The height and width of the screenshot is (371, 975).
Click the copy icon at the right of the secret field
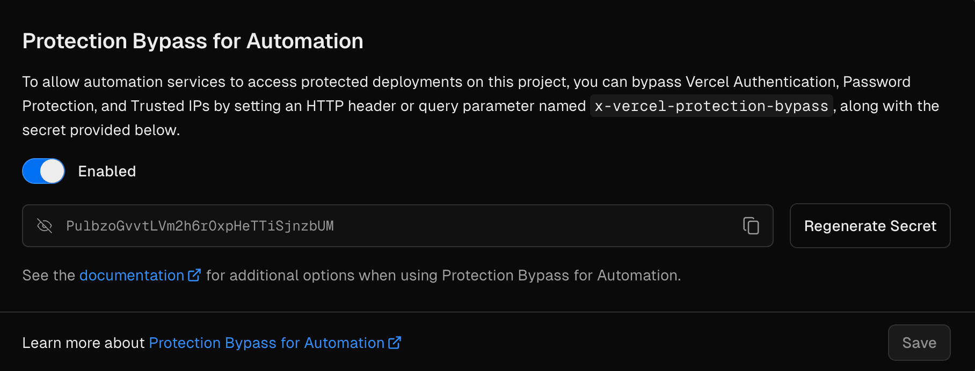pyautogui.click(x=751, y=226)
